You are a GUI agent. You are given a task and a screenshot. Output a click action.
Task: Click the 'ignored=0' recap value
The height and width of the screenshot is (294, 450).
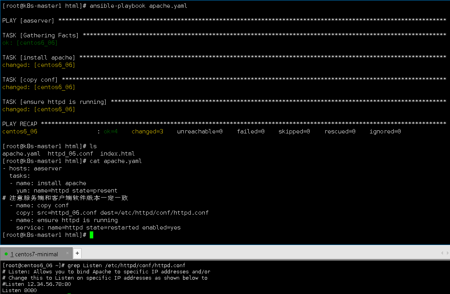[385, 131]
